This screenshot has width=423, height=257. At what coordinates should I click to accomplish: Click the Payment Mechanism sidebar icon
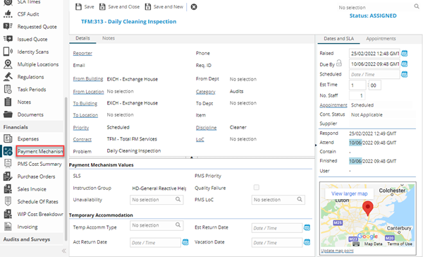pos(8,151)
